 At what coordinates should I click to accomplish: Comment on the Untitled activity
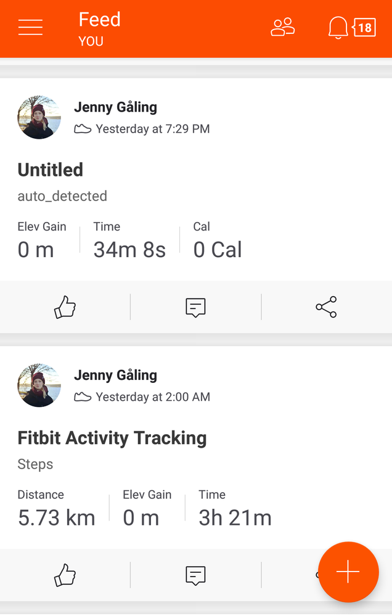coord(195,307)
